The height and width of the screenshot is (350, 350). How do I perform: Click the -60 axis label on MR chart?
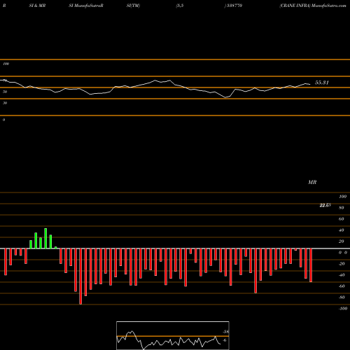(x=342, y=286)
